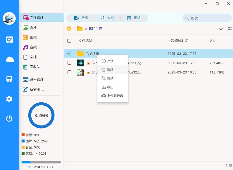Click the disk usage progress bar

click(x=41, y=162)
